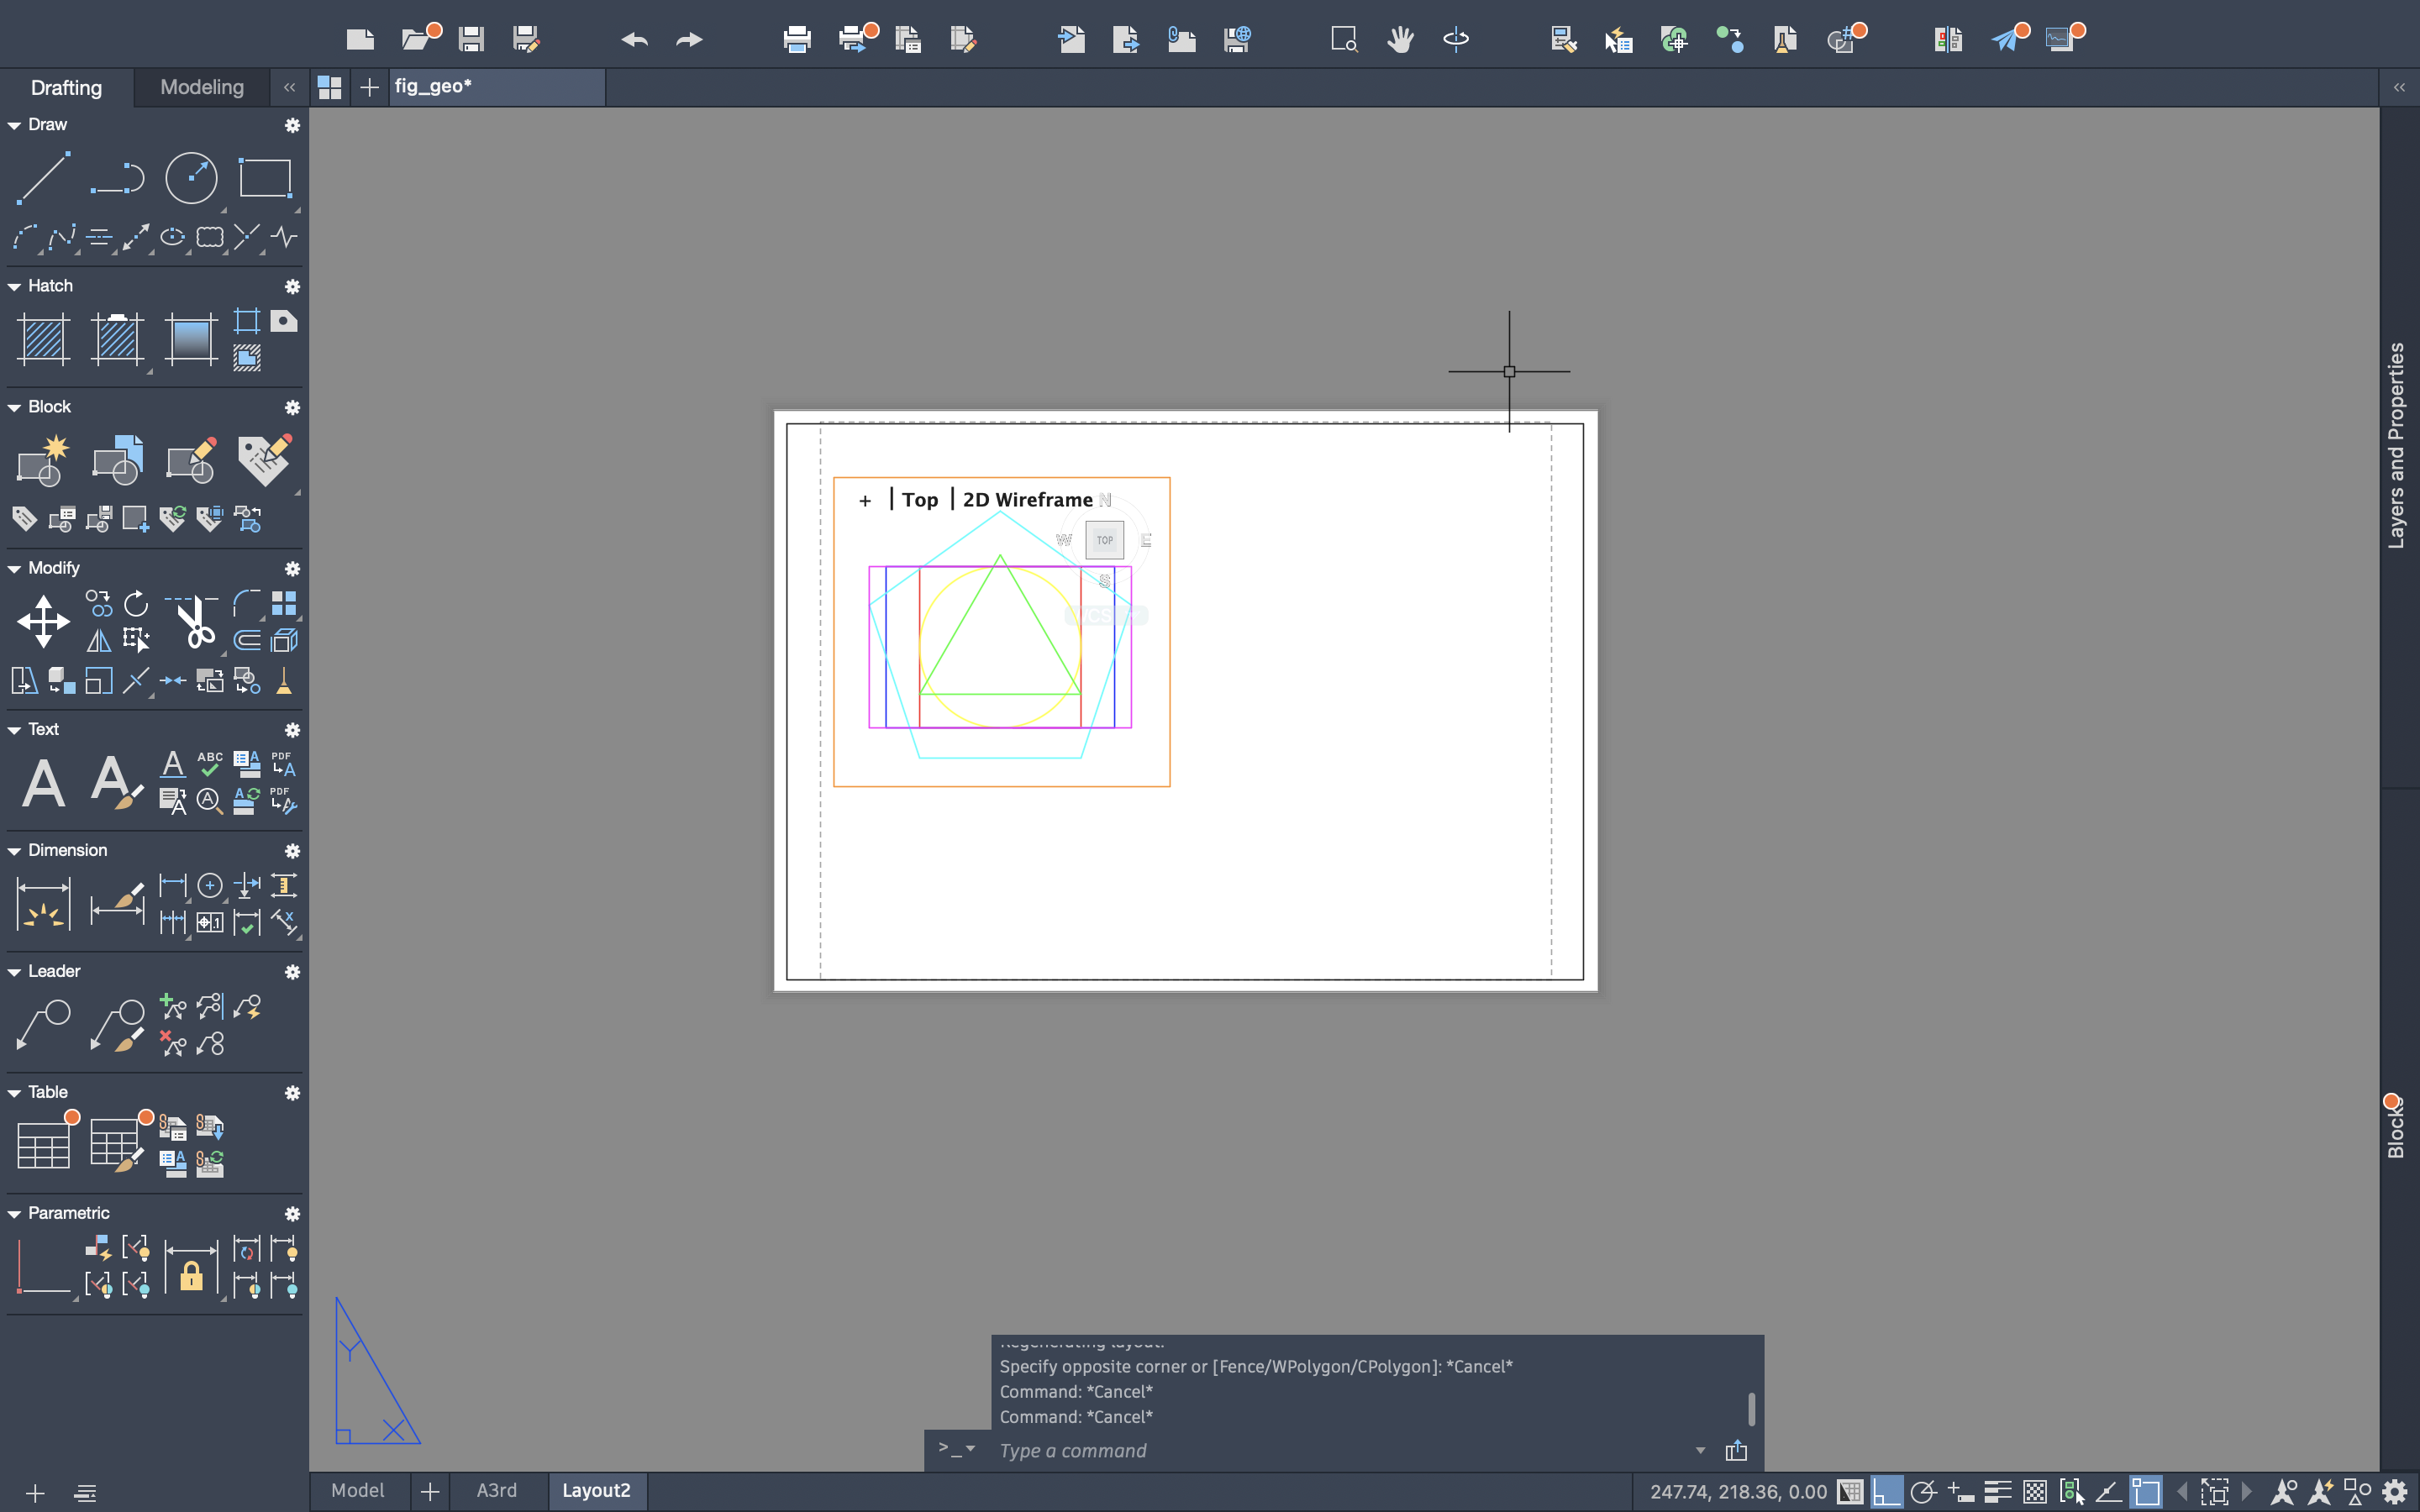Open command line history dropdown arrow
2420x1512 pixels.
pyautogui.click(x=1700, y=1450)
